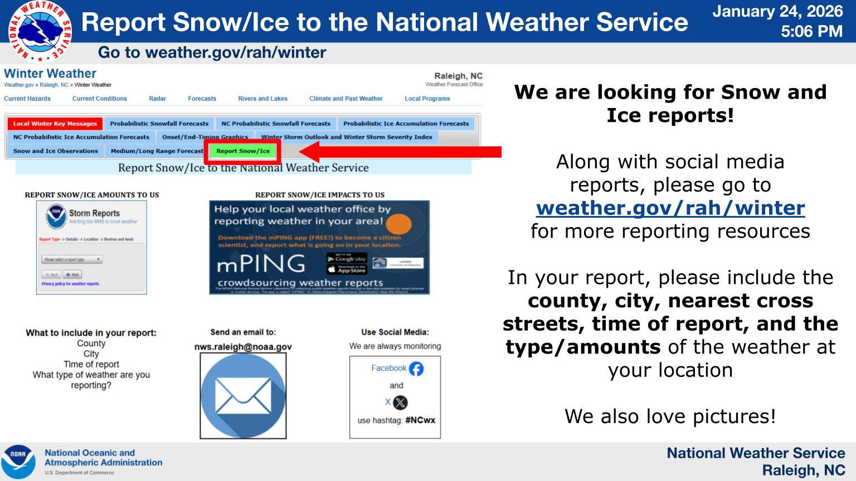Open Probabilistic Ice Accumulation Forecasts tab
856x481 pixels.
pyautogui.click(x=406, y=124)
